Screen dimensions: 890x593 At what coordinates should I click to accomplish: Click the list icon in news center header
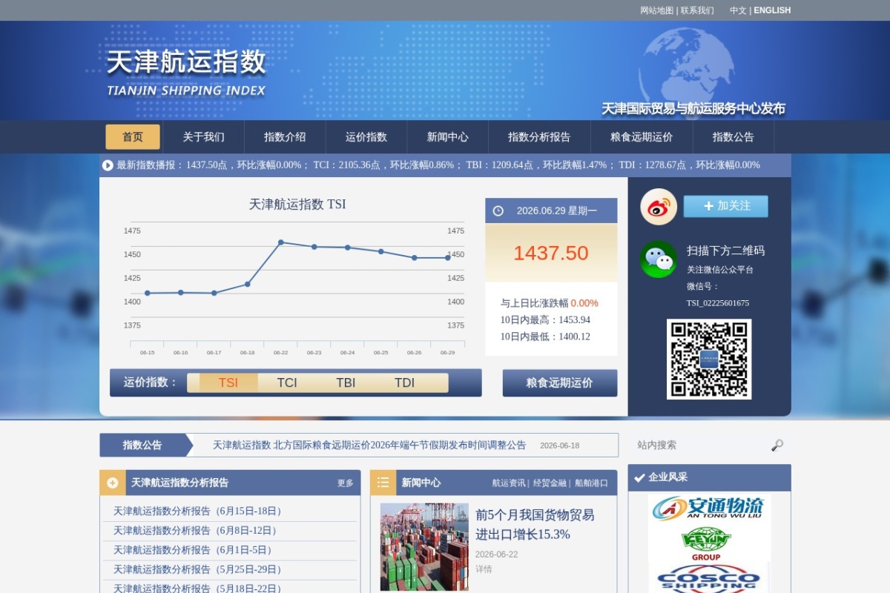(x=383, y=483)
